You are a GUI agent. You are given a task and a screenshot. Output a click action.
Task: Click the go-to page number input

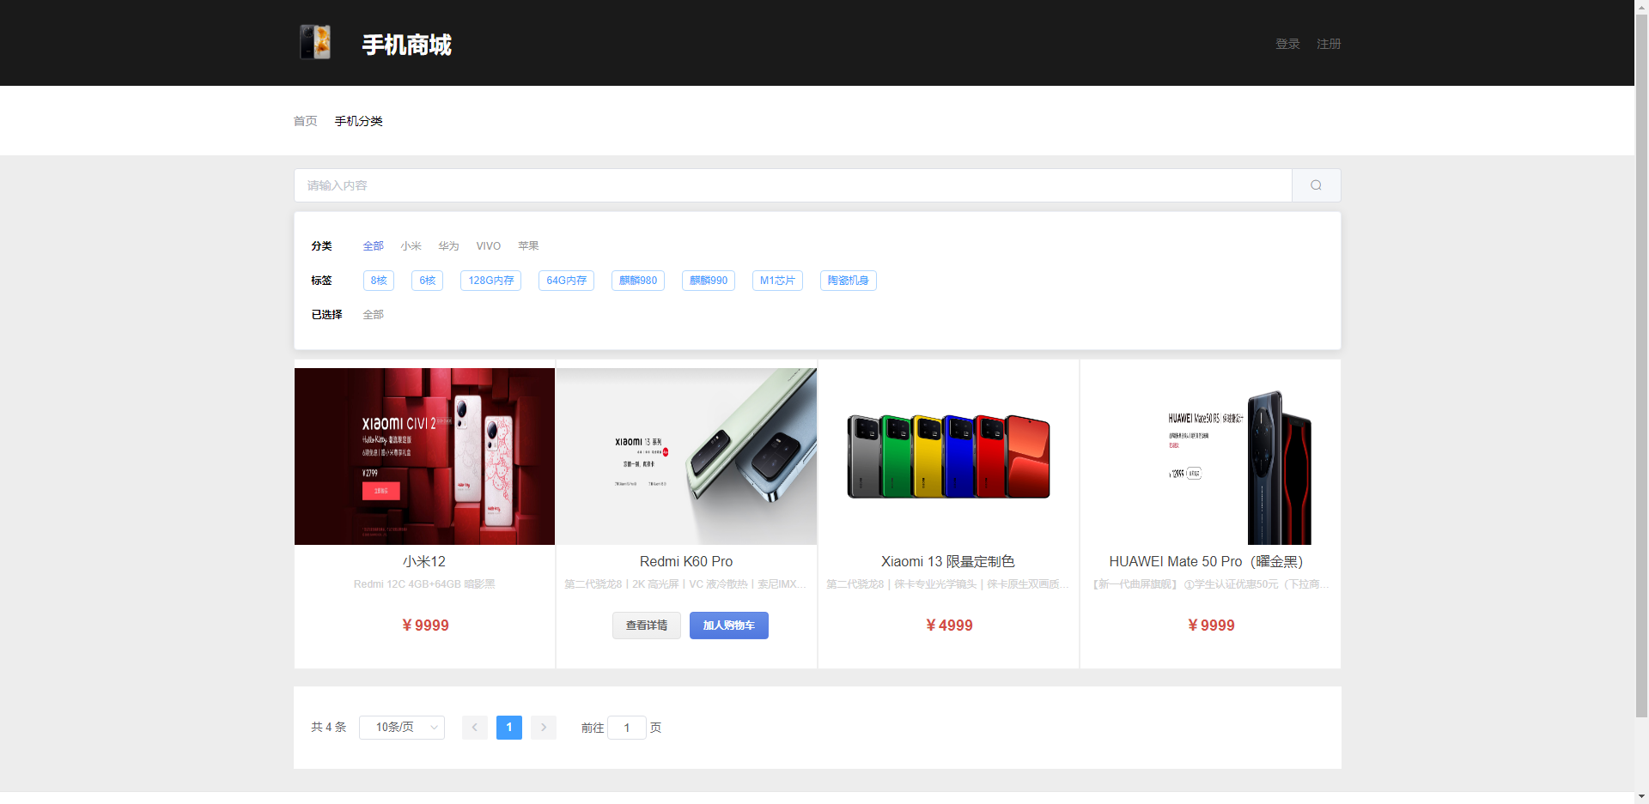click(x=627, y=728)
